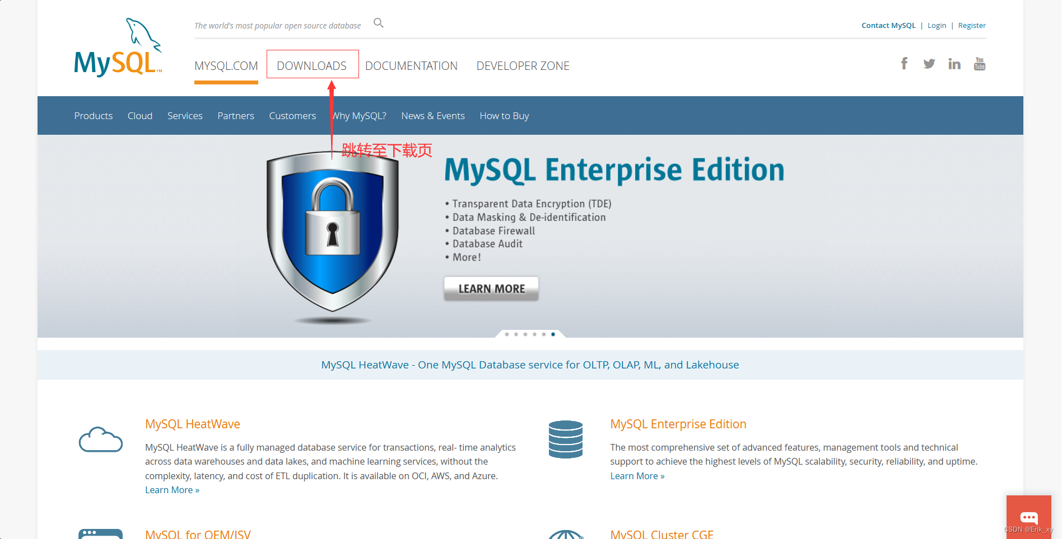The height and width of the screenshot is (539, 1062).
Task: Click the Contact MySQL link
Action: tap(888, 26)
